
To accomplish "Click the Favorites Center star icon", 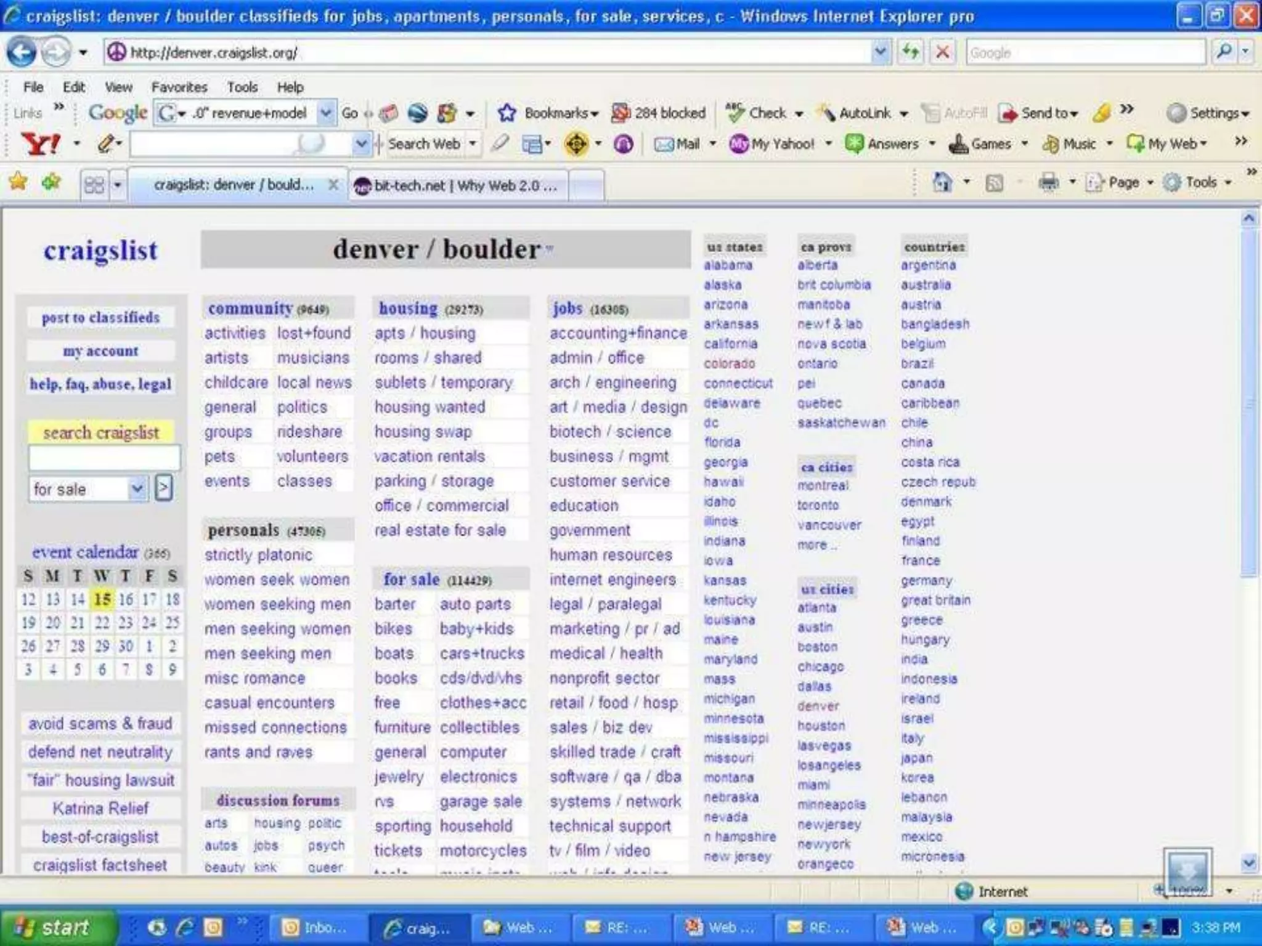I will (18, 182).
